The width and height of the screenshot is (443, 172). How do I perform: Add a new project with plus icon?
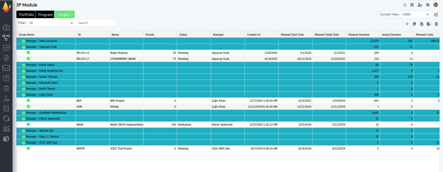pyautogui.click(x=407, y=24)
